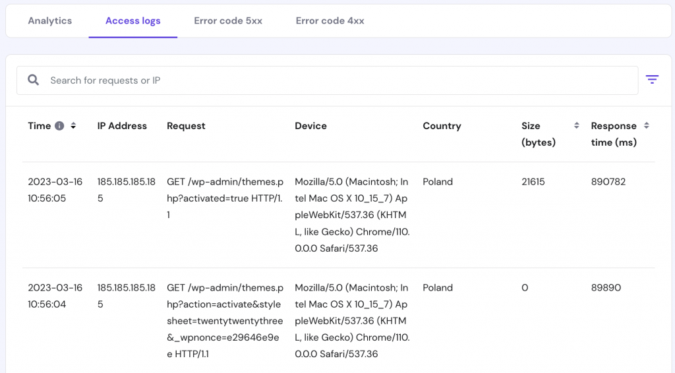The width and height of the screenshot is (675, 373).
Task: Go to the Error code 4xx tab
Action: pyautogui.click(x=330, y=20)
